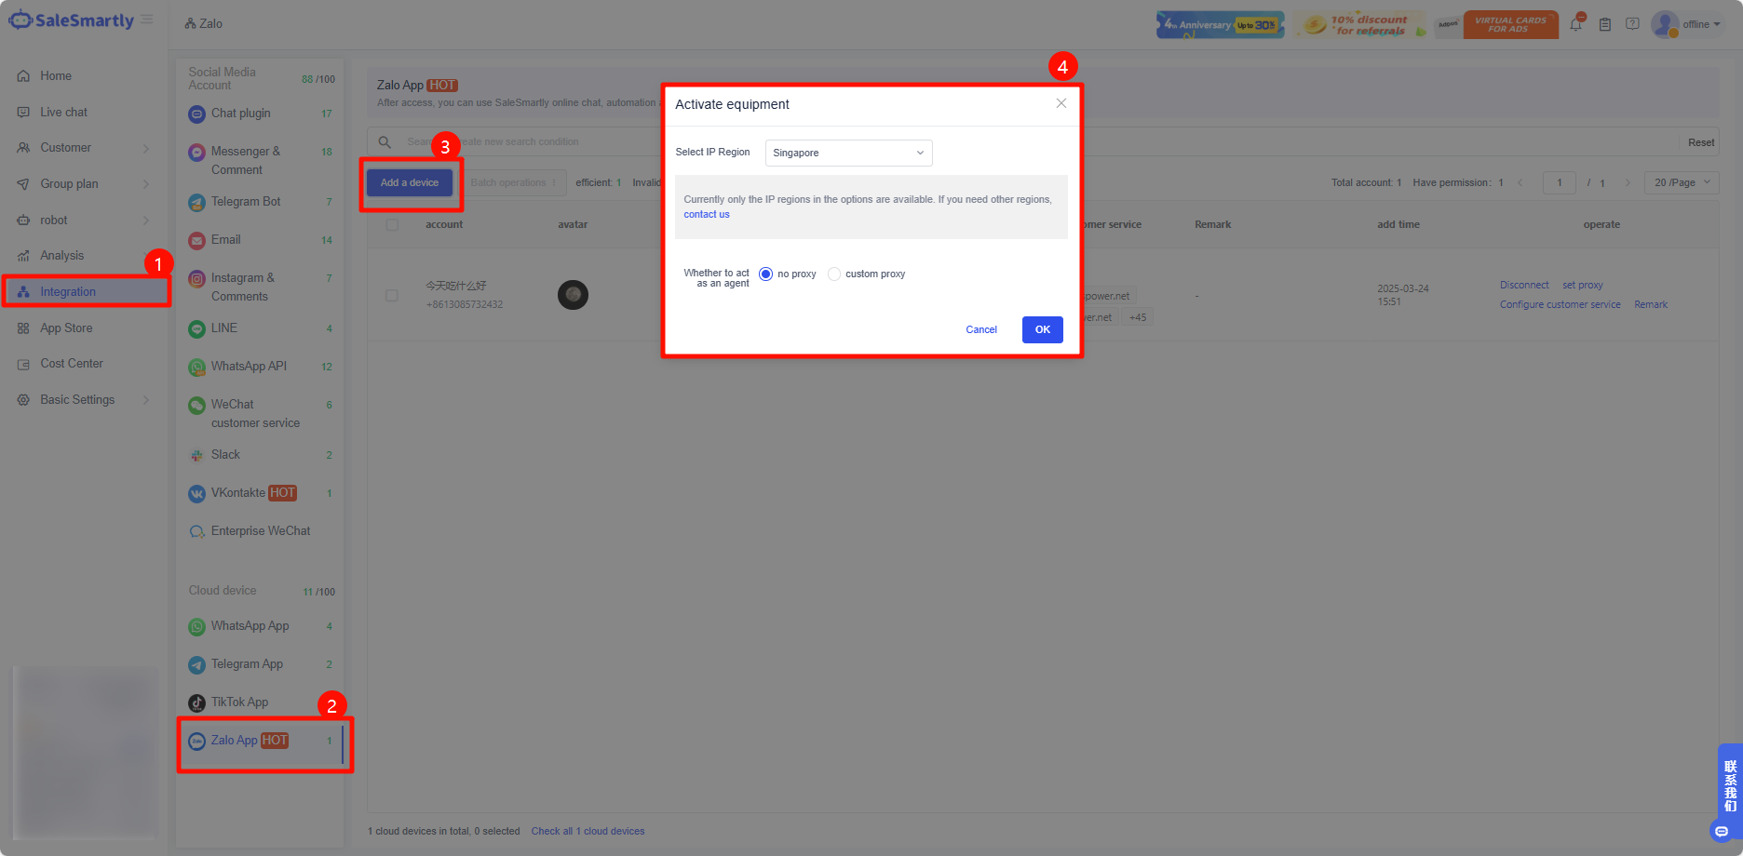This screenshot has width=1743, height=856.
Task: Click the WhatsApp API channel icon
Action: pyautogui.click(x=196, y=368)
